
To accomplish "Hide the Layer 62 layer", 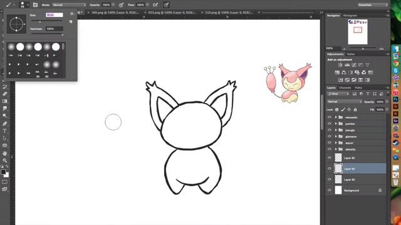I will pyautogui.click(x=330, y=158).
